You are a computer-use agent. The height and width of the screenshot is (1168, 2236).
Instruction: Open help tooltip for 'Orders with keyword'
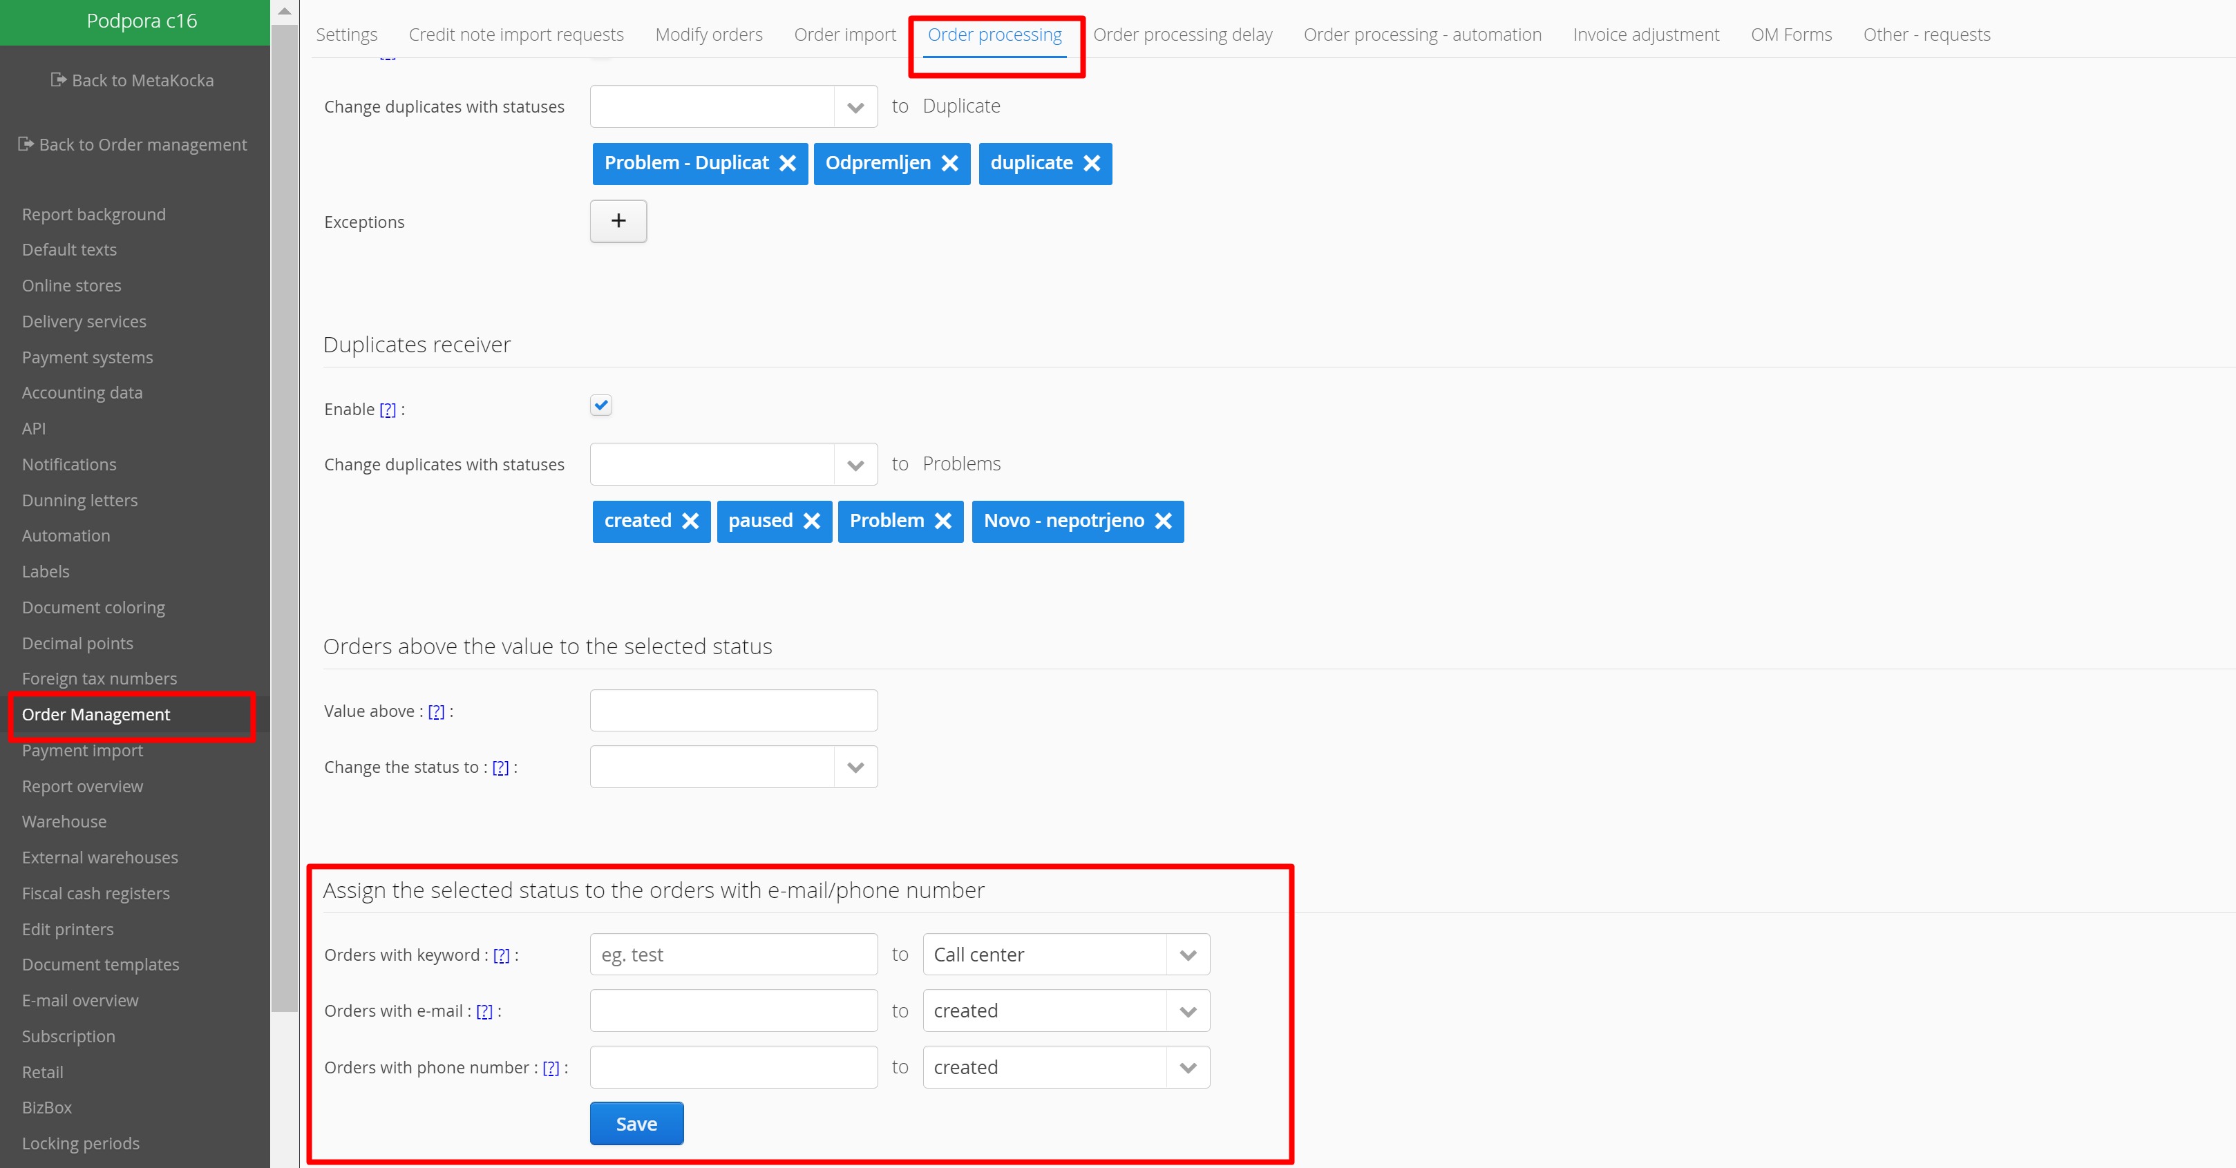(x=501, y=955)
